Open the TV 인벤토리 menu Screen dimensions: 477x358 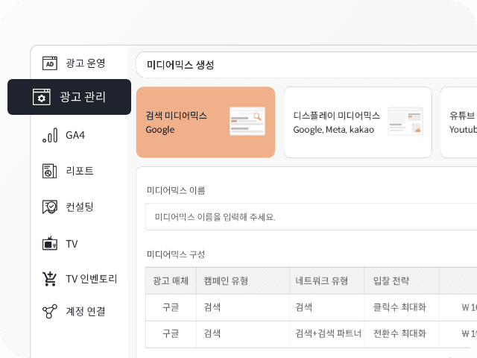coord(91,279)
